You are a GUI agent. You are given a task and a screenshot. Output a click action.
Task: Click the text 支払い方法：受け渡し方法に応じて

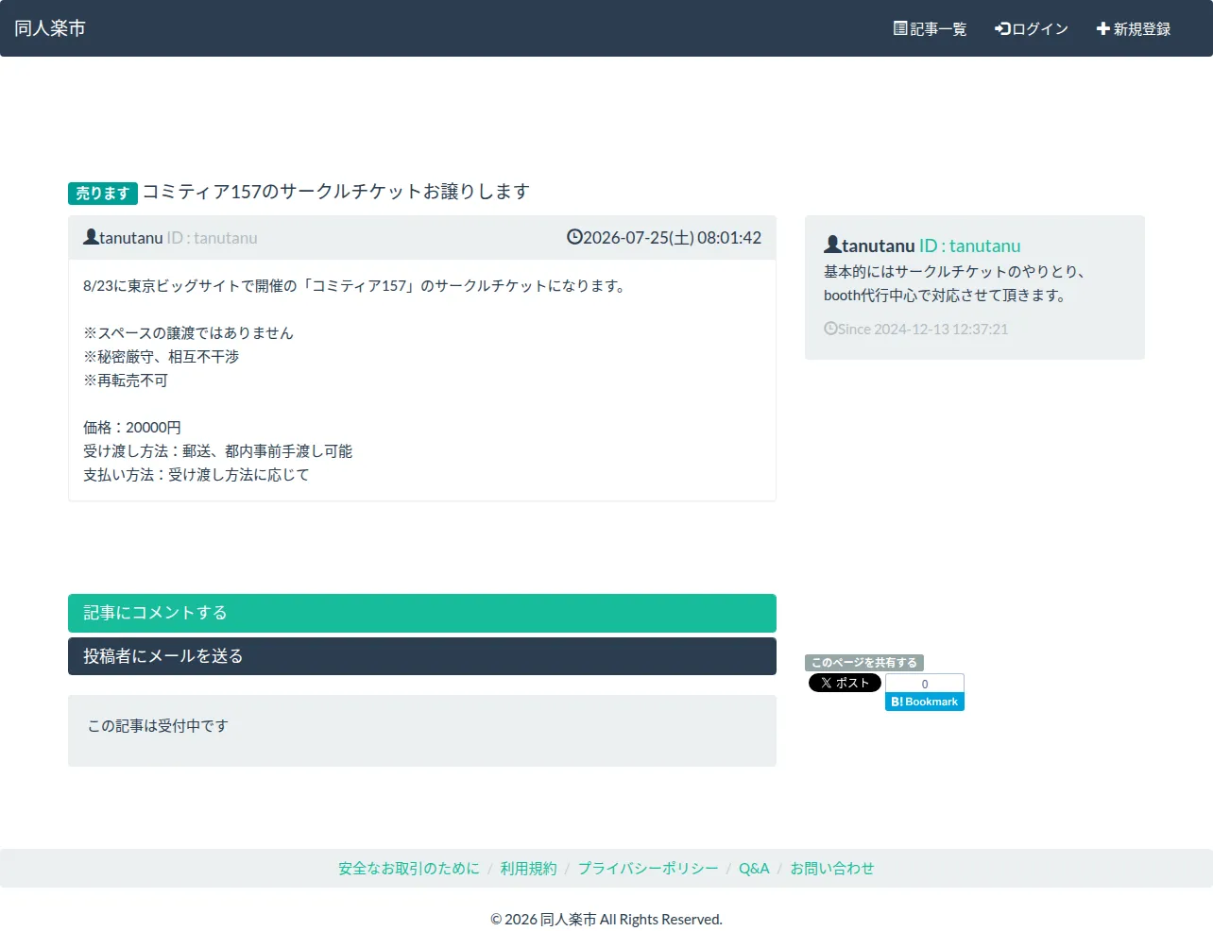(x=196, y=475)
